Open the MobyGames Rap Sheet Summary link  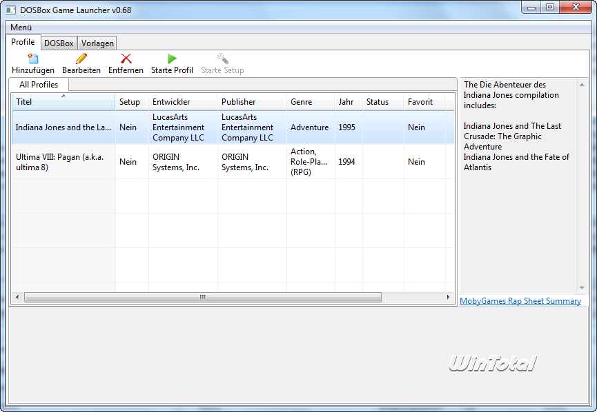click(520, 301)
